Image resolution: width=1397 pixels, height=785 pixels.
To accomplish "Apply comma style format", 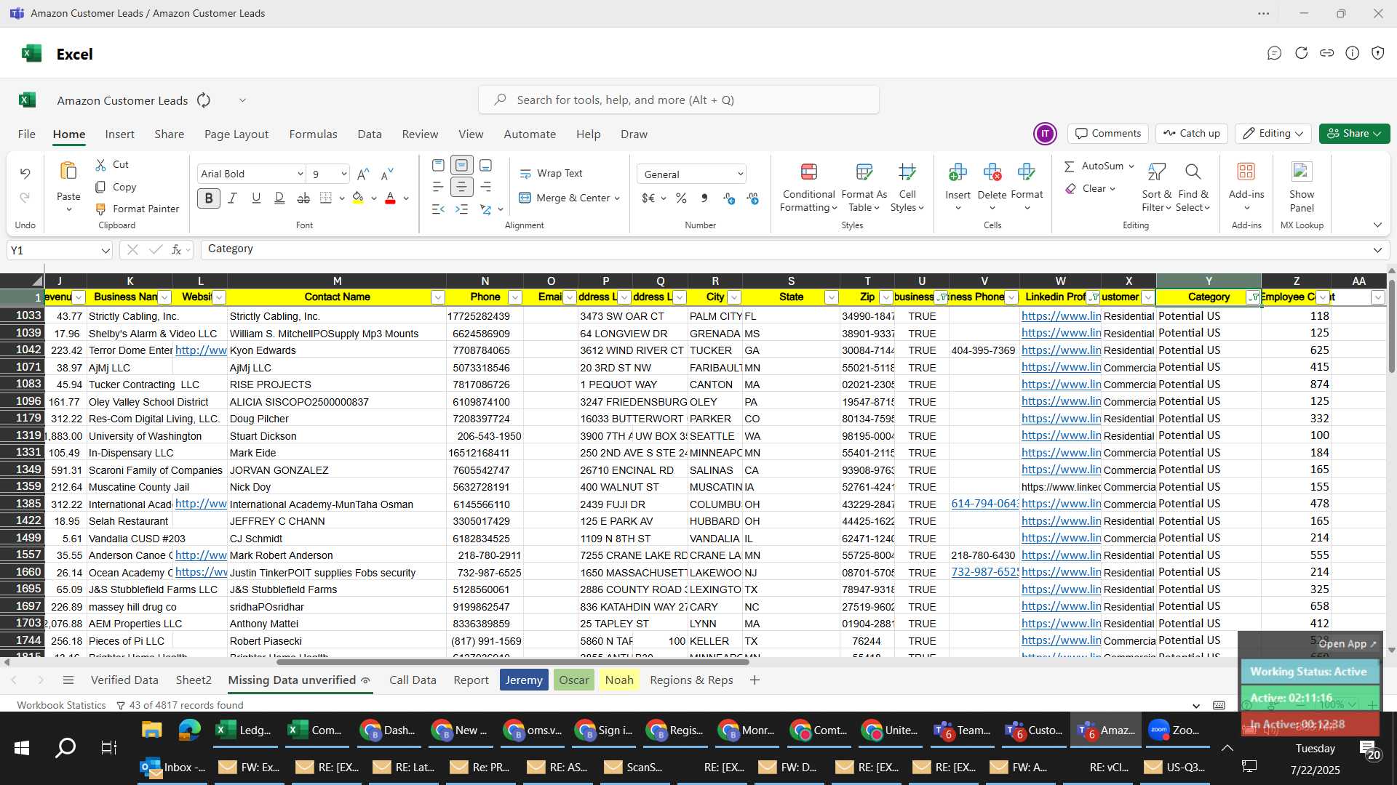I will (x=704, y=198).
